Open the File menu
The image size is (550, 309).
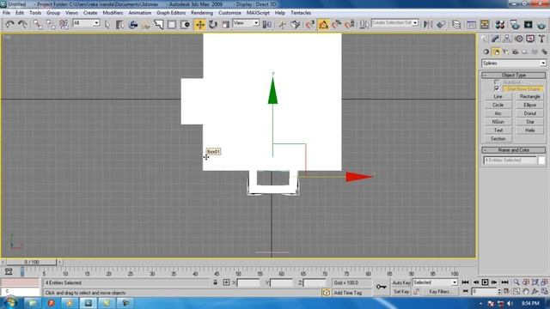tap(6, 13)
